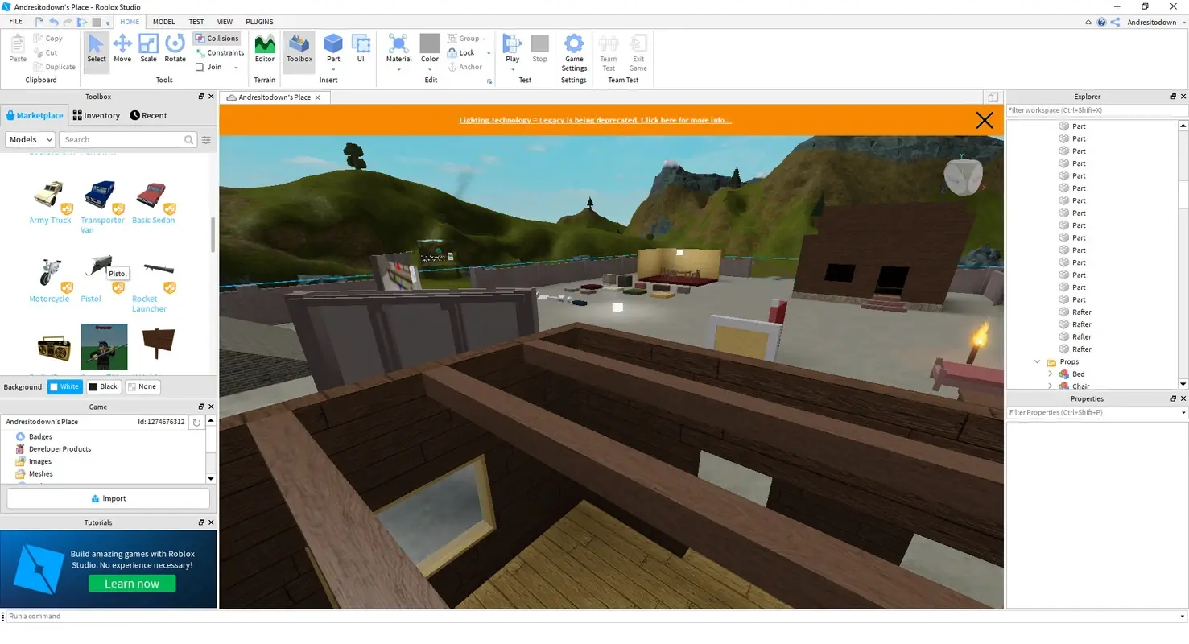
Task: Open the Color picker in the ribbon
Action: [x=429, y=50]
